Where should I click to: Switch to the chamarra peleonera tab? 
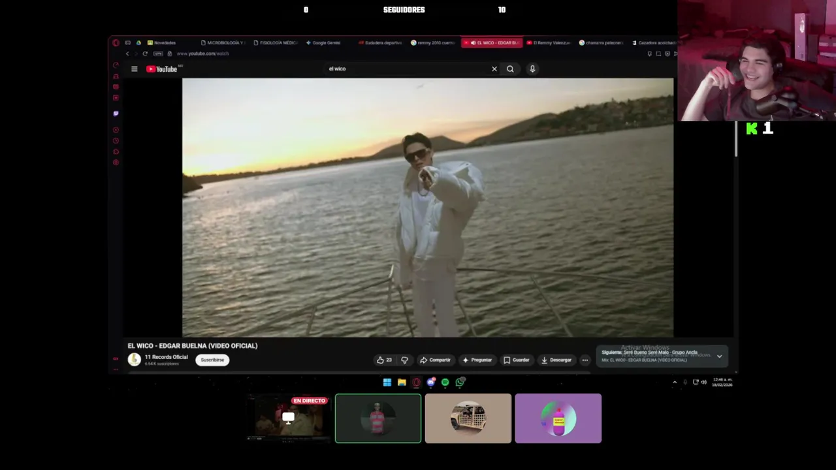click(x=601, y=42)
